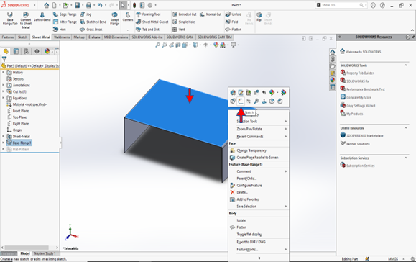The image size is (416, 262).
Task: Choose Toggle flat display in context menu
Action: 249,235
